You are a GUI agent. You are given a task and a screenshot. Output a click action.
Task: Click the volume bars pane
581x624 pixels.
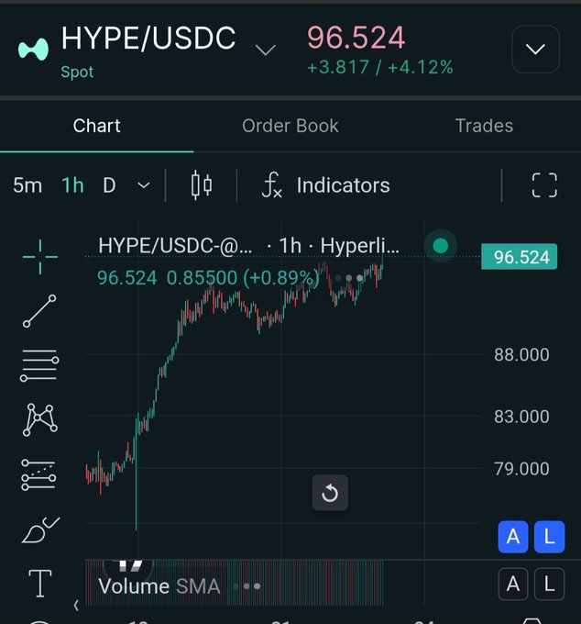click(235, 583)
